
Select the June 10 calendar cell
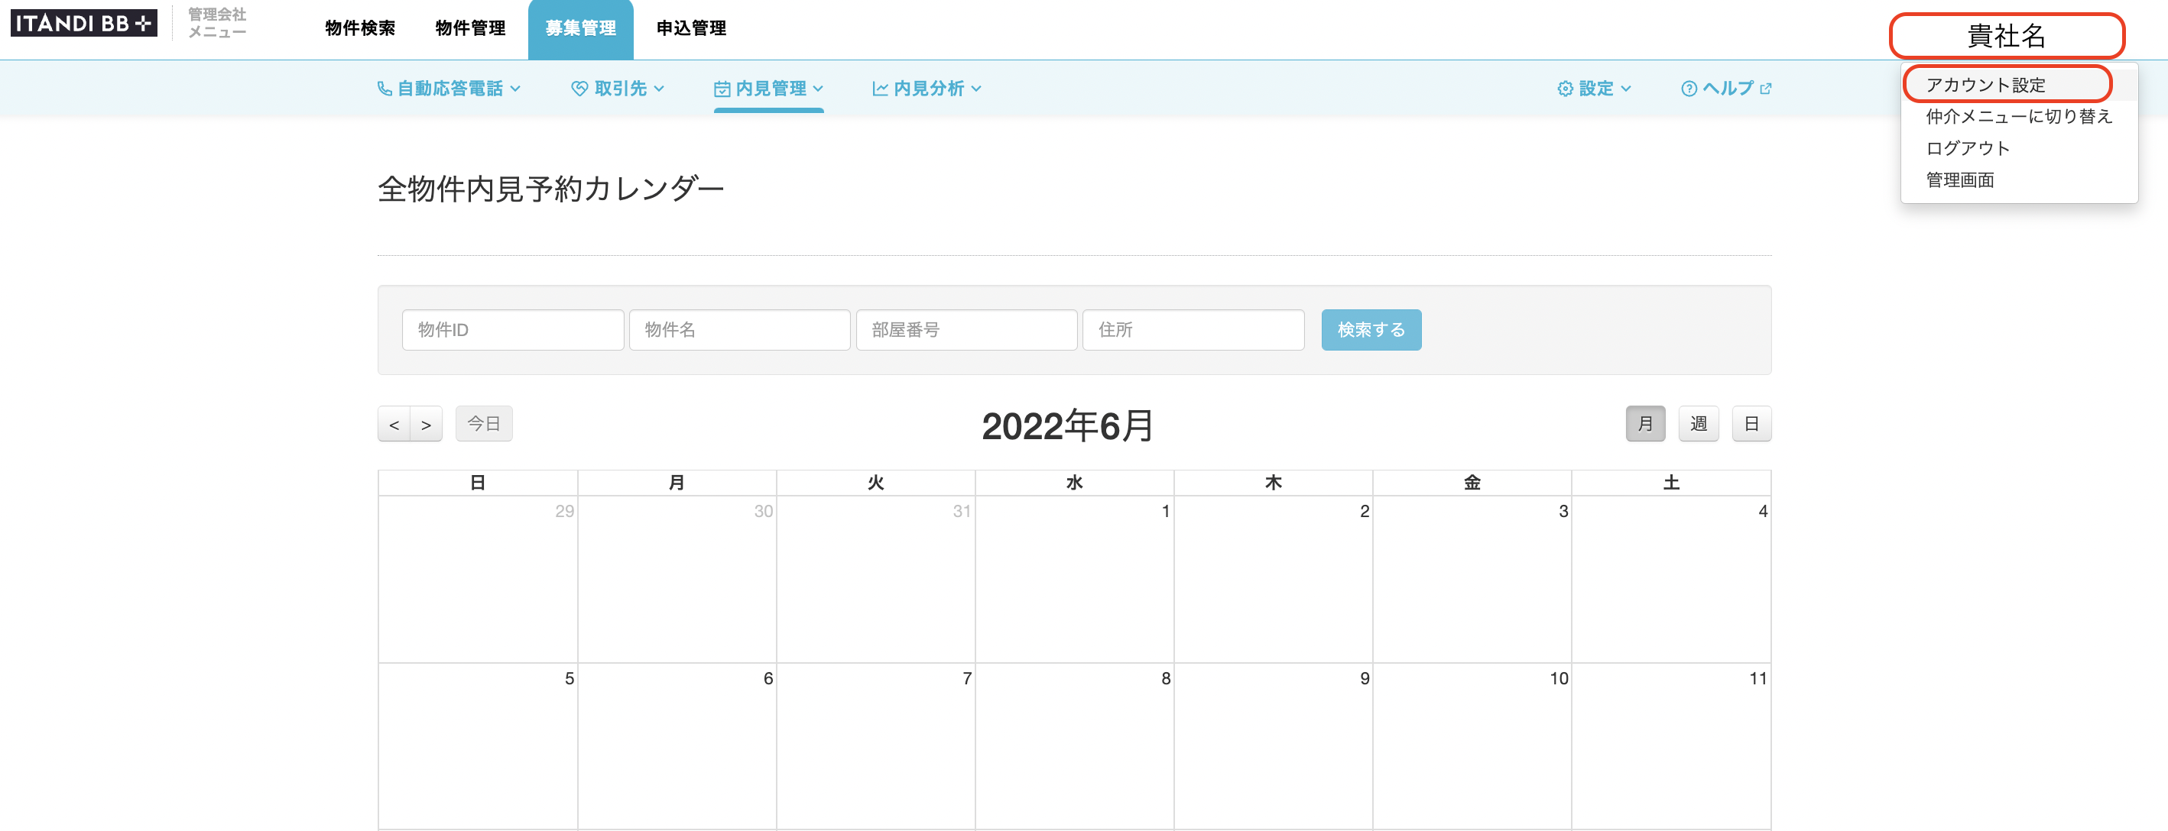point(1472,746)
